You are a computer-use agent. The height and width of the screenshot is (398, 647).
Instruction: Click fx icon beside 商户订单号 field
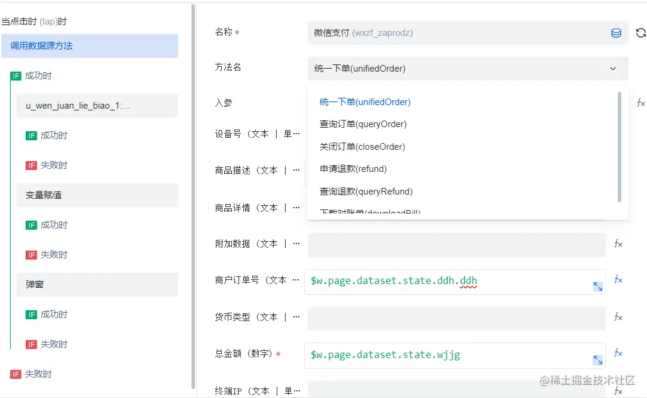coord(618,279)
